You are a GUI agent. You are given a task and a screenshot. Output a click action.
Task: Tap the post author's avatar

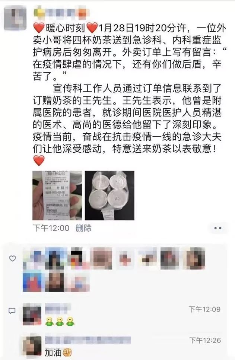coord(15,18)
